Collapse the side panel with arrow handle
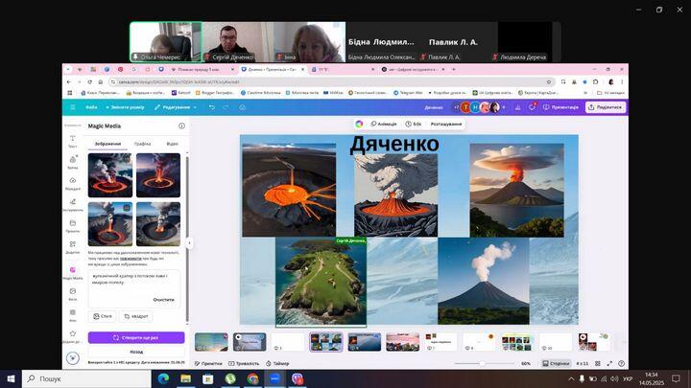 189,242
